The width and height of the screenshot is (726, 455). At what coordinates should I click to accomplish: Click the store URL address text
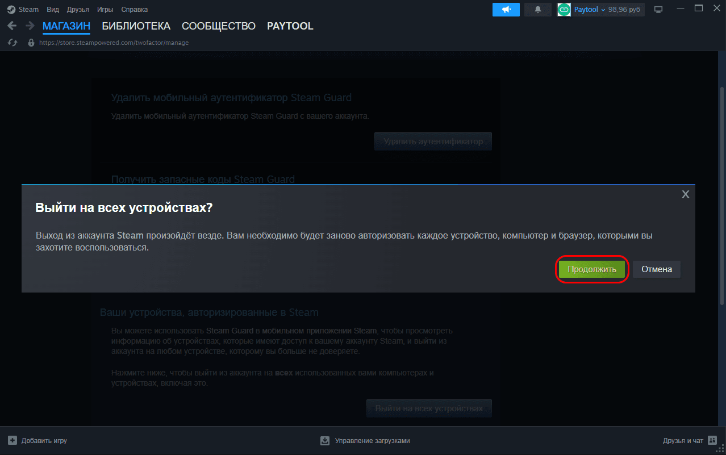114,43
